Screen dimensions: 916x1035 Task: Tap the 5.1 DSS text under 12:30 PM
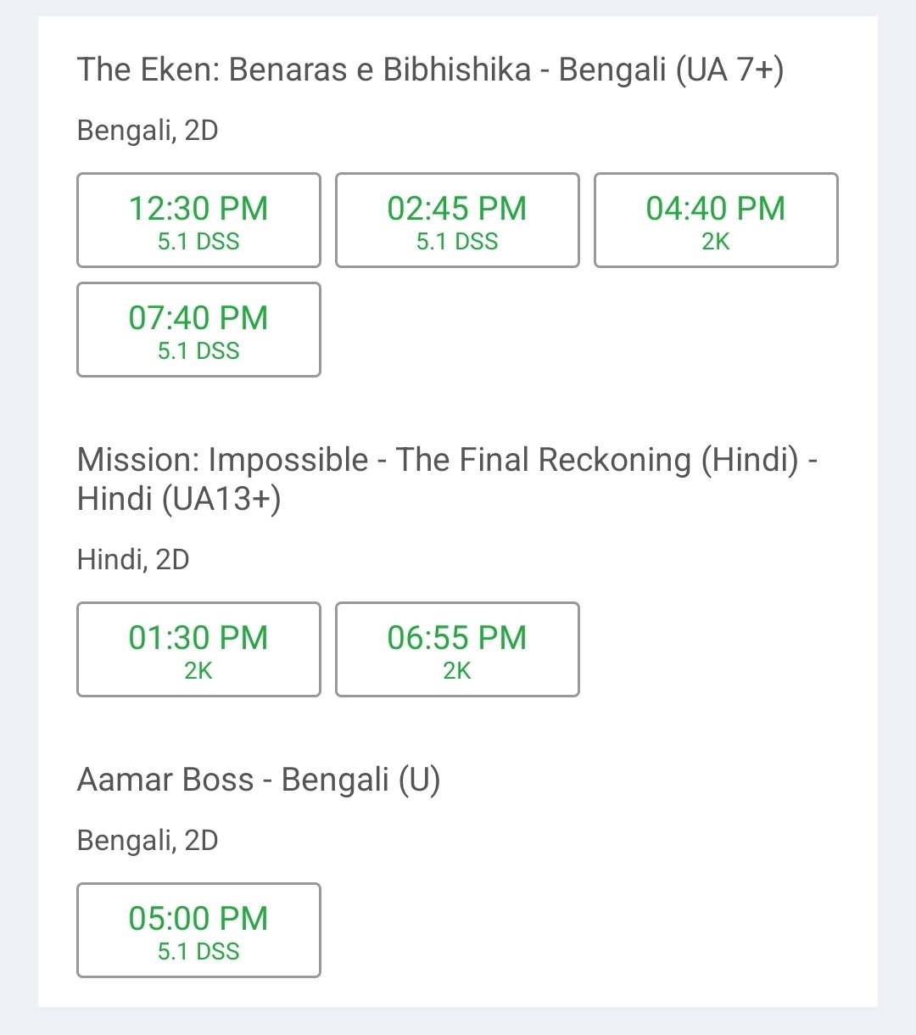[x=198, y=242]
